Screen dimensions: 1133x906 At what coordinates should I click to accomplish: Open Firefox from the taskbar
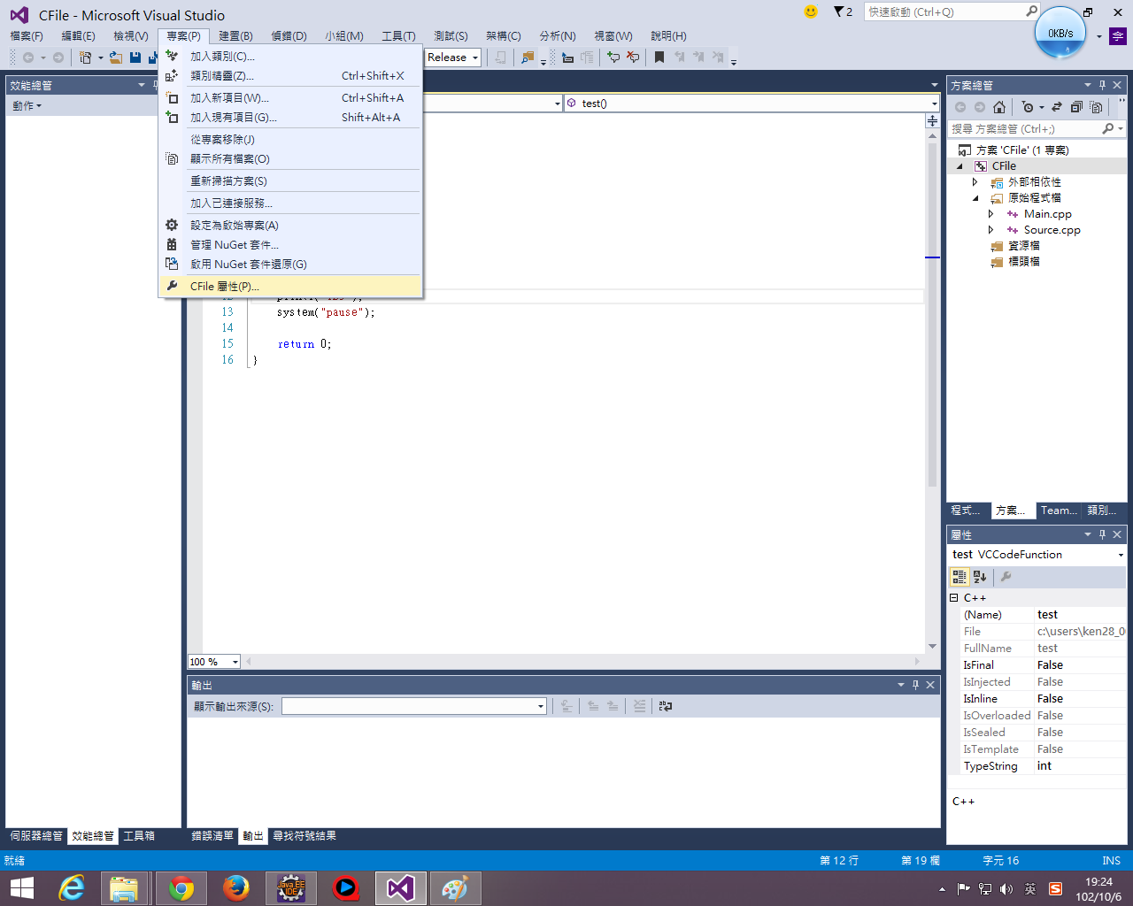(x=235, y=888)
